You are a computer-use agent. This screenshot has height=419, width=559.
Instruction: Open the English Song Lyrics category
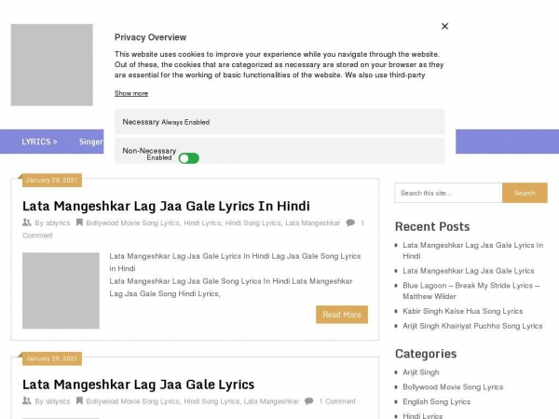coord(436,401)
